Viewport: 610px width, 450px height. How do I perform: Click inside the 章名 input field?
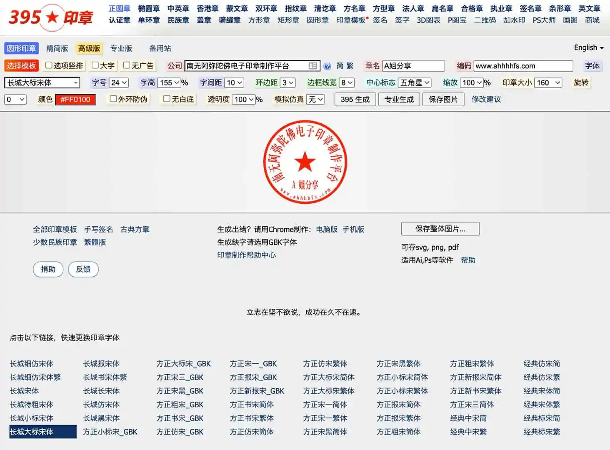click(412, 66)
